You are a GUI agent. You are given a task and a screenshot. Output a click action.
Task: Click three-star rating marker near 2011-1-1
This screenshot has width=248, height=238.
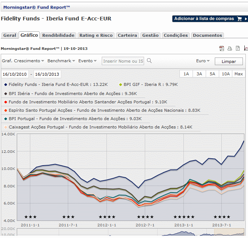[31, 217]
